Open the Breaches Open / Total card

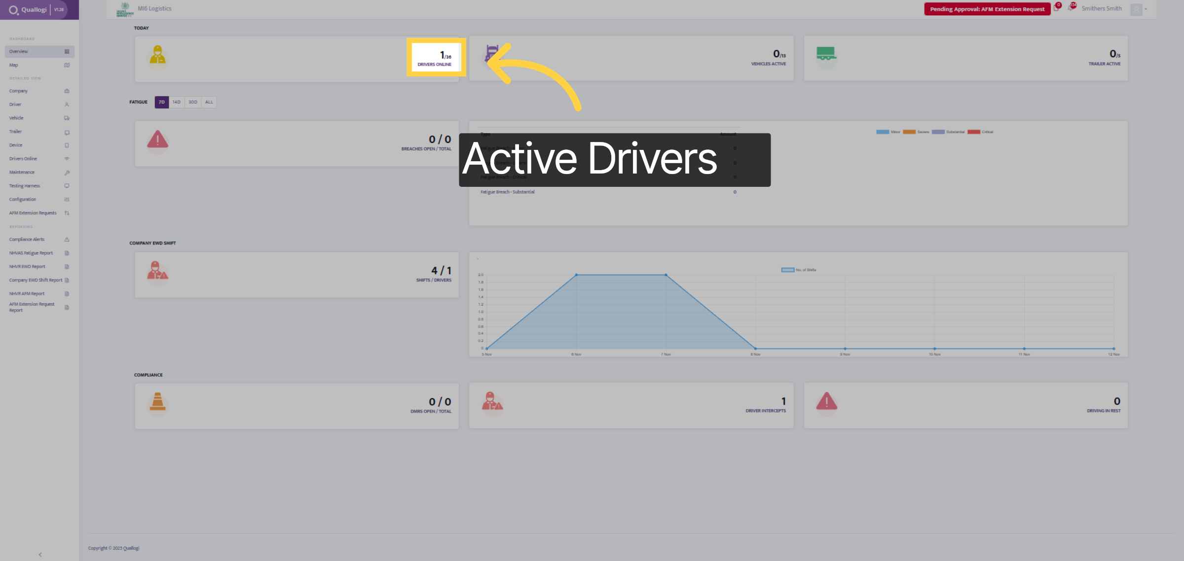click(297, 143)
